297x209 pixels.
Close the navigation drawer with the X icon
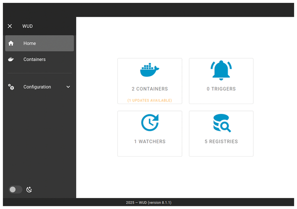pyautogui.click(x=10, y=26)
